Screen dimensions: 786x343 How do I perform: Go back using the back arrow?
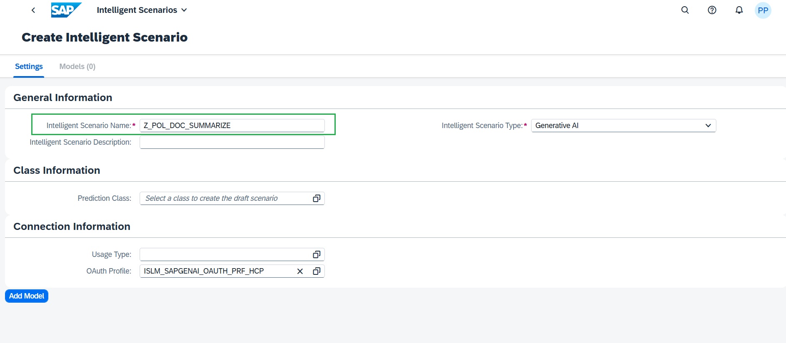(33, 10)
